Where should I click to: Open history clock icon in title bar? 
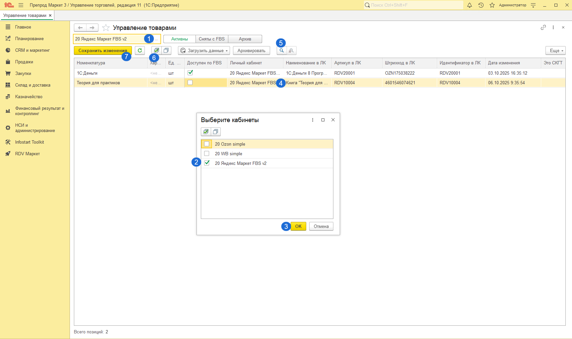tap(481, 5)
